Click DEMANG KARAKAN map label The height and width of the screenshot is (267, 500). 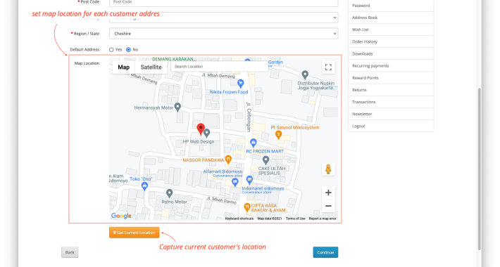point(174,59)
